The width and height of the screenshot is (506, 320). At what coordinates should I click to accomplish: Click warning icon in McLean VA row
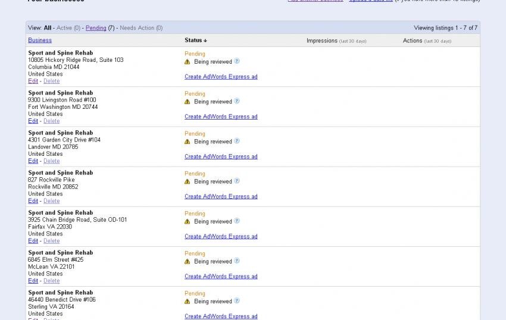click(x=187, y=262)
